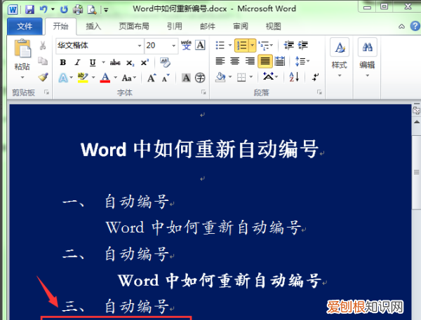The width and height of the screenshot is (421, 320).
Task: Toggle Underline formatting
Action: [x=93, y=62]
